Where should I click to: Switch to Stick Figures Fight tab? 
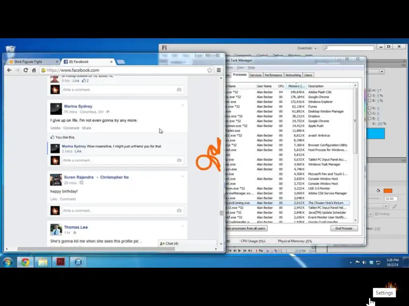pos(28,62)
